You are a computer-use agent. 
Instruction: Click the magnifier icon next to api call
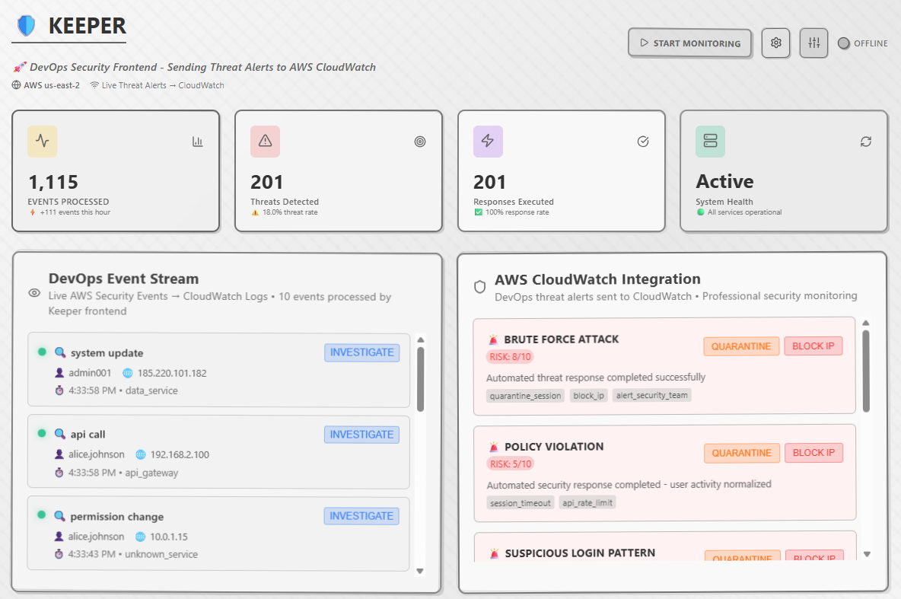[60, 434]
